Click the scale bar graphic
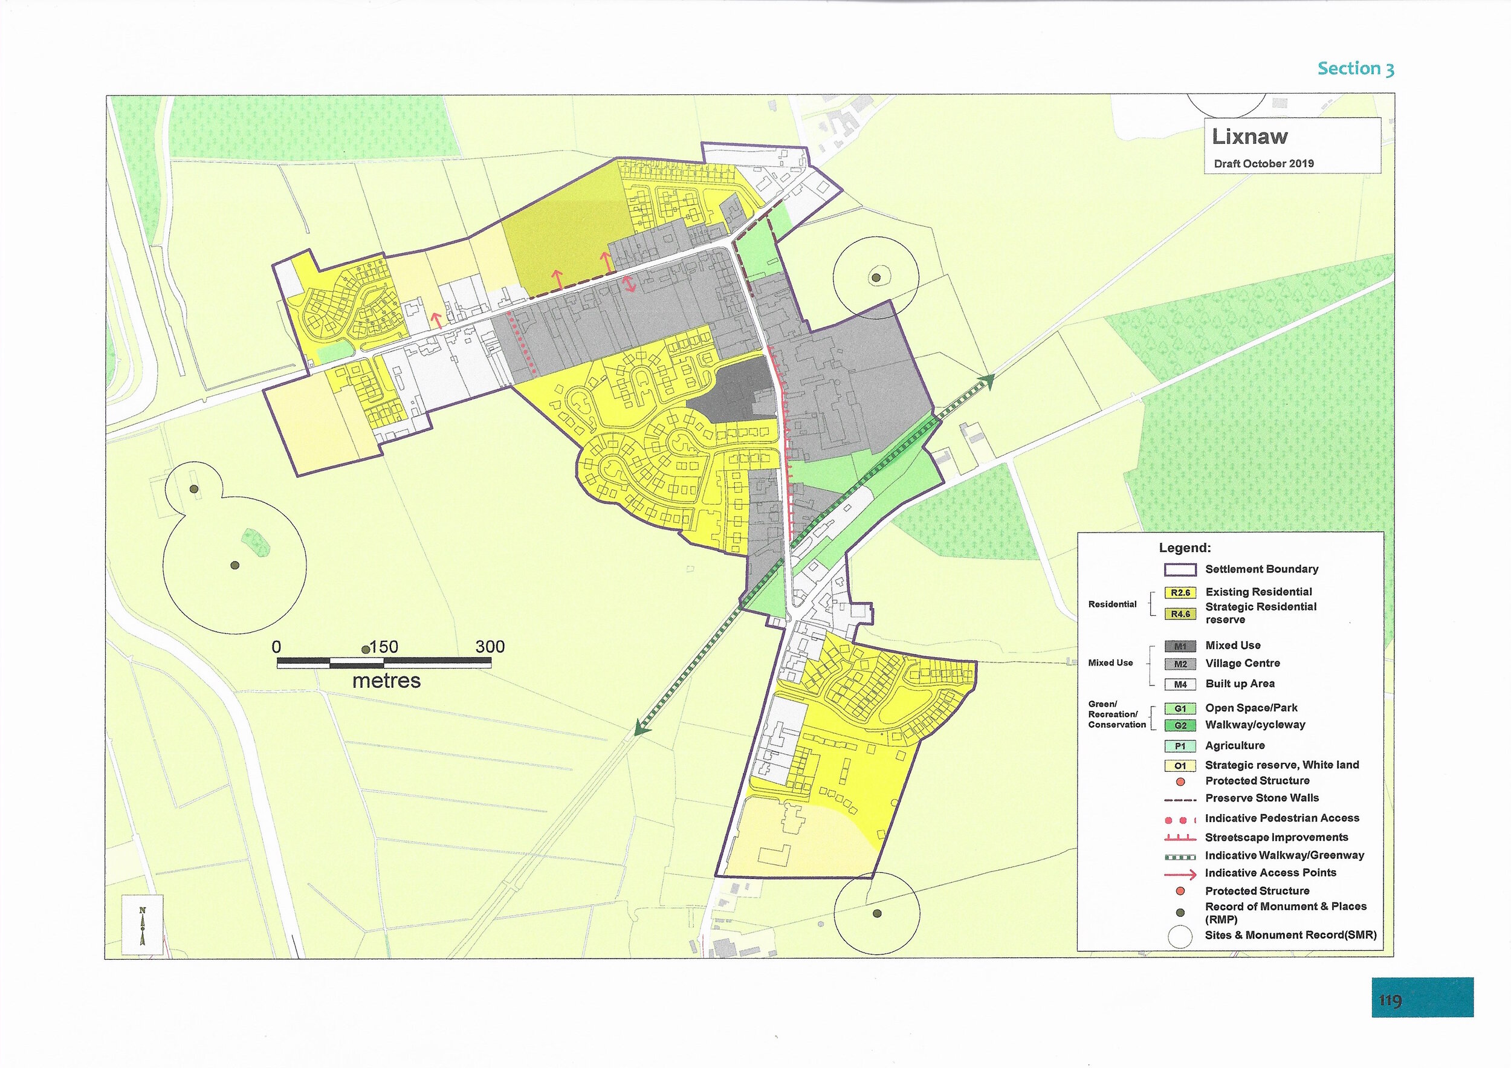1511x1068 pixels. pyautogui.click(x=384, y=662)
